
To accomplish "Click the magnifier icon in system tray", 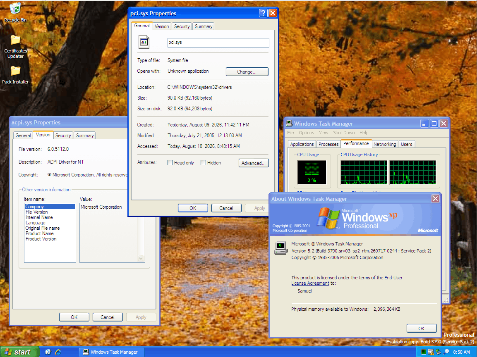I will point(446,352).
